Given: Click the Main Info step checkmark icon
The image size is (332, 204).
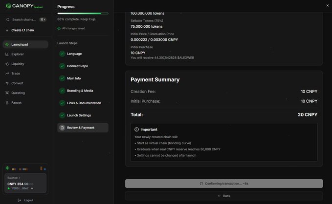Looking at the screenshot, I should click(x=62, y=78).
